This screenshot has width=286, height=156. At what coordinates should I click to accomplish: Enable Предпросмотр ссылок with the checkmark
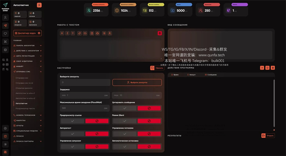pos(72,121)
